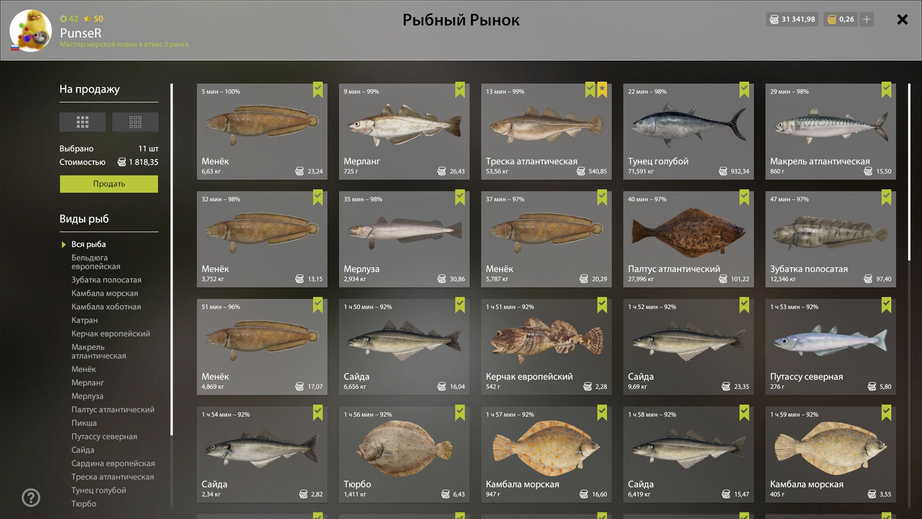
Task: Switch to large grid view icon
Action: click(x=82, y=122)
